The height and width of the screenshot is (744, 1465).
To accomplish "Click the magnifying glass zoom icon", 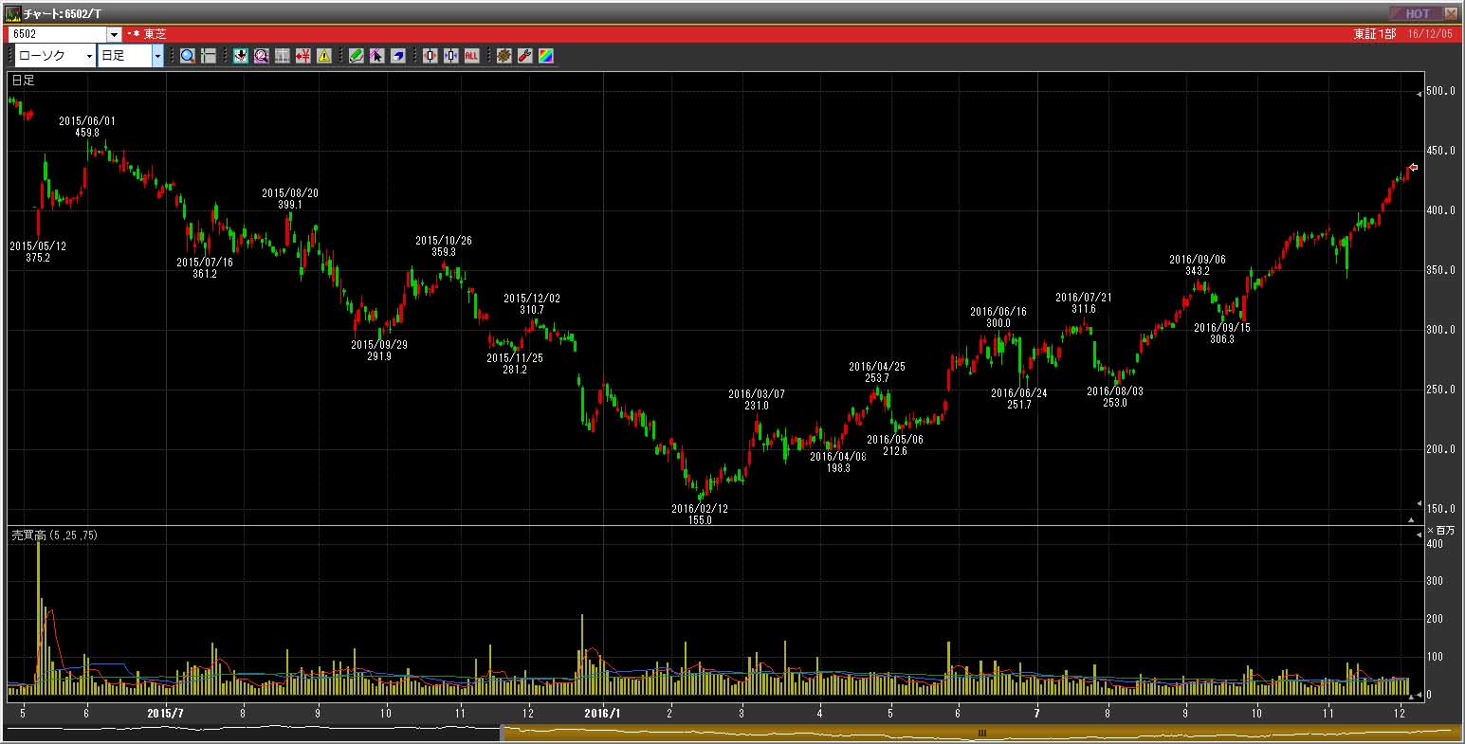I will [x=188, y=56].
